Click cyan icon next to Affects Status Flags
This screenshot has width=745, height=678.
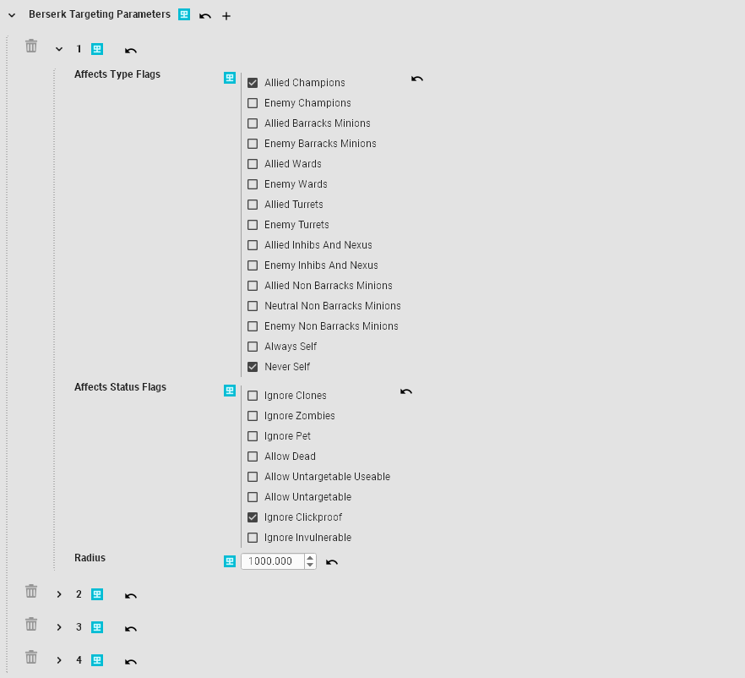(230, 391)
